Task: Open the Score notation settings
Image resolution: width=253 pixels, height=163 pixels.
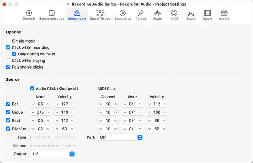Action: pyautogui.click(x=191, y=15)
